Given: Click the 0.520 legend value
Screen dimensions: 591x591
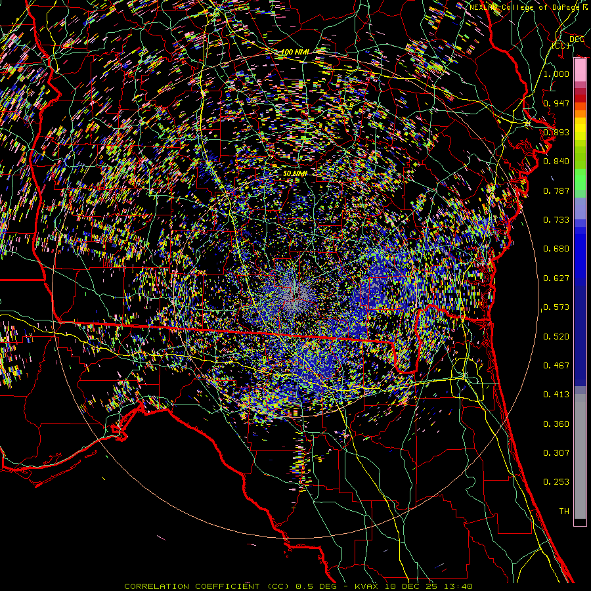Looking at the screenshot, I should point(556,337).
